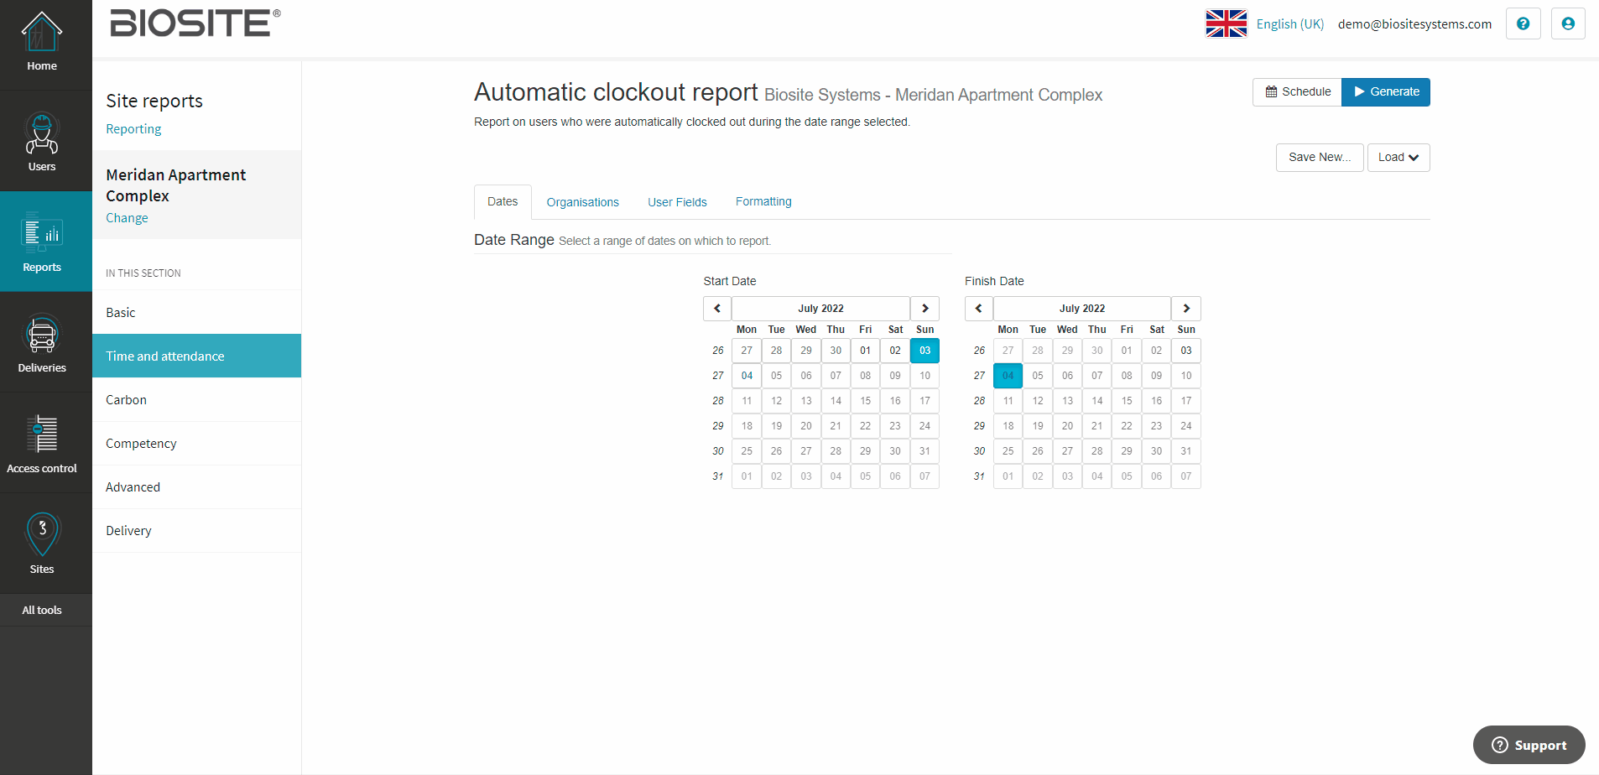This screenshot has width=1599, height=775.
Task: Switch to the User Fields tab
Action: point(677,202)
